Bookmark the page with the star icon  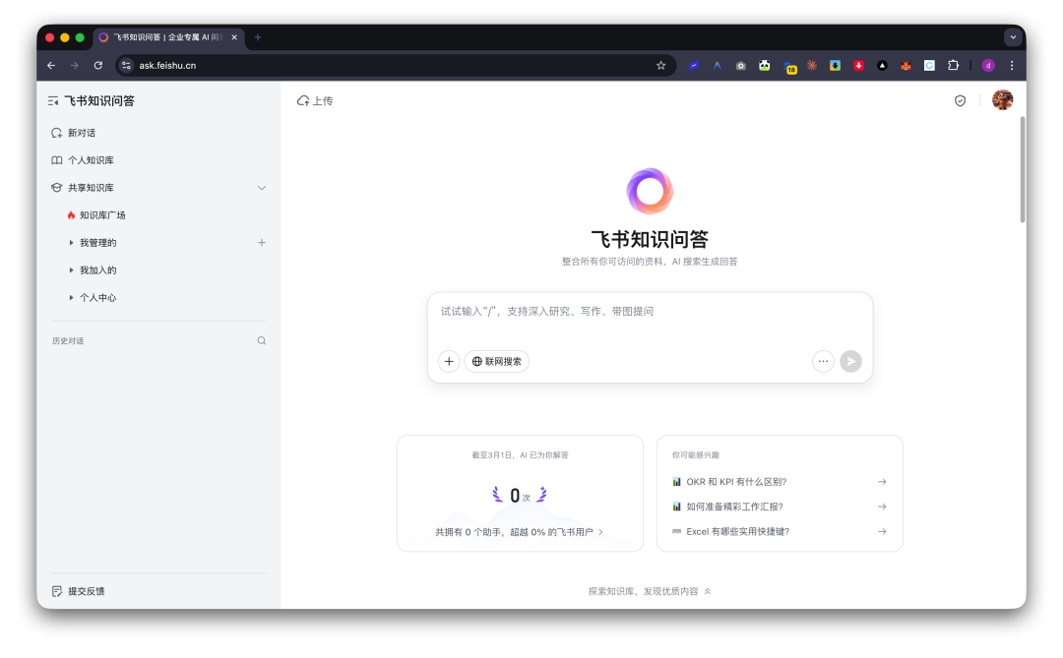click(660, 65)
